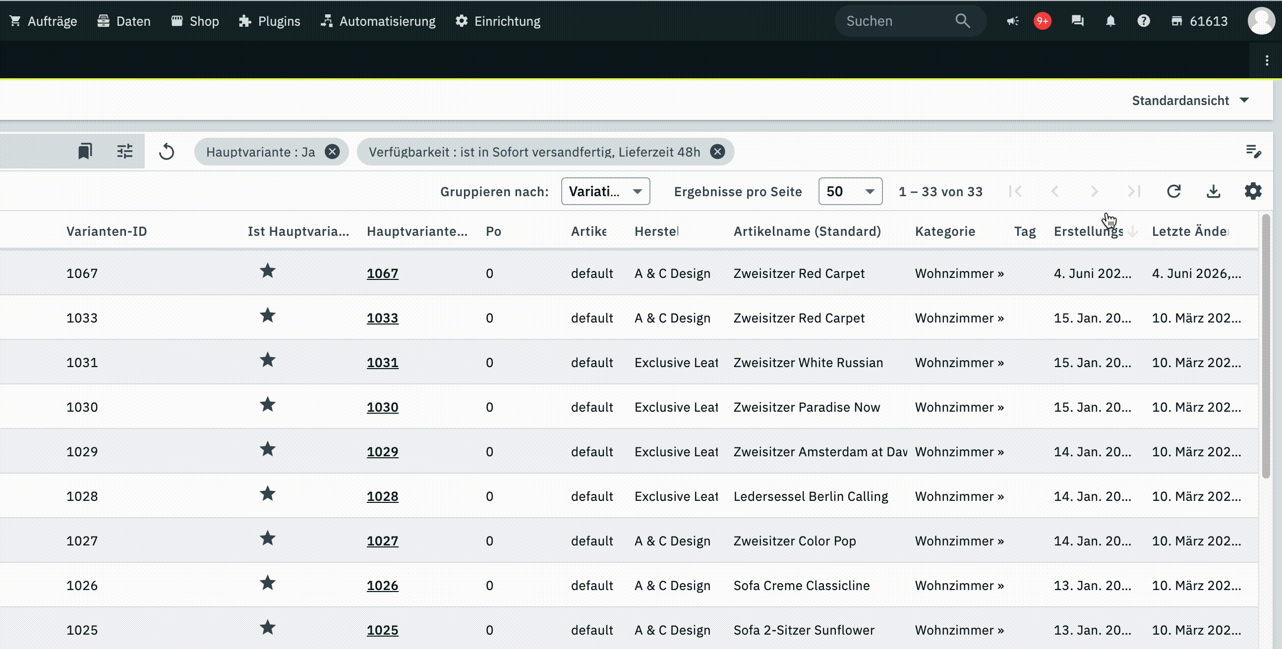Open the three-dot overflow menu
The width and height of the screenshot is (1282, 649).
point(1267,60)
